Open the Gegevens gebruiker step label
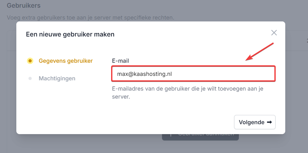 tap(66, 61)
